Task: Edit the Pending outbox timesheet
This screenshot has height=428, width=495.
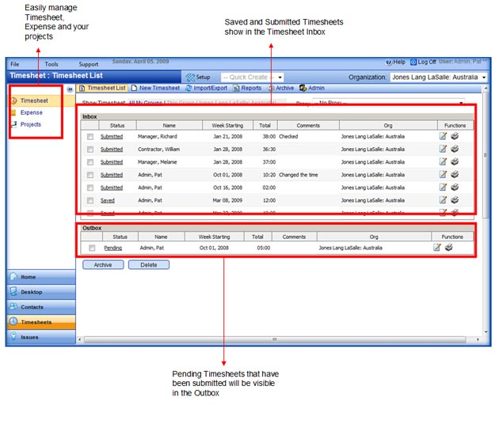Action: (x=437, y=248)
